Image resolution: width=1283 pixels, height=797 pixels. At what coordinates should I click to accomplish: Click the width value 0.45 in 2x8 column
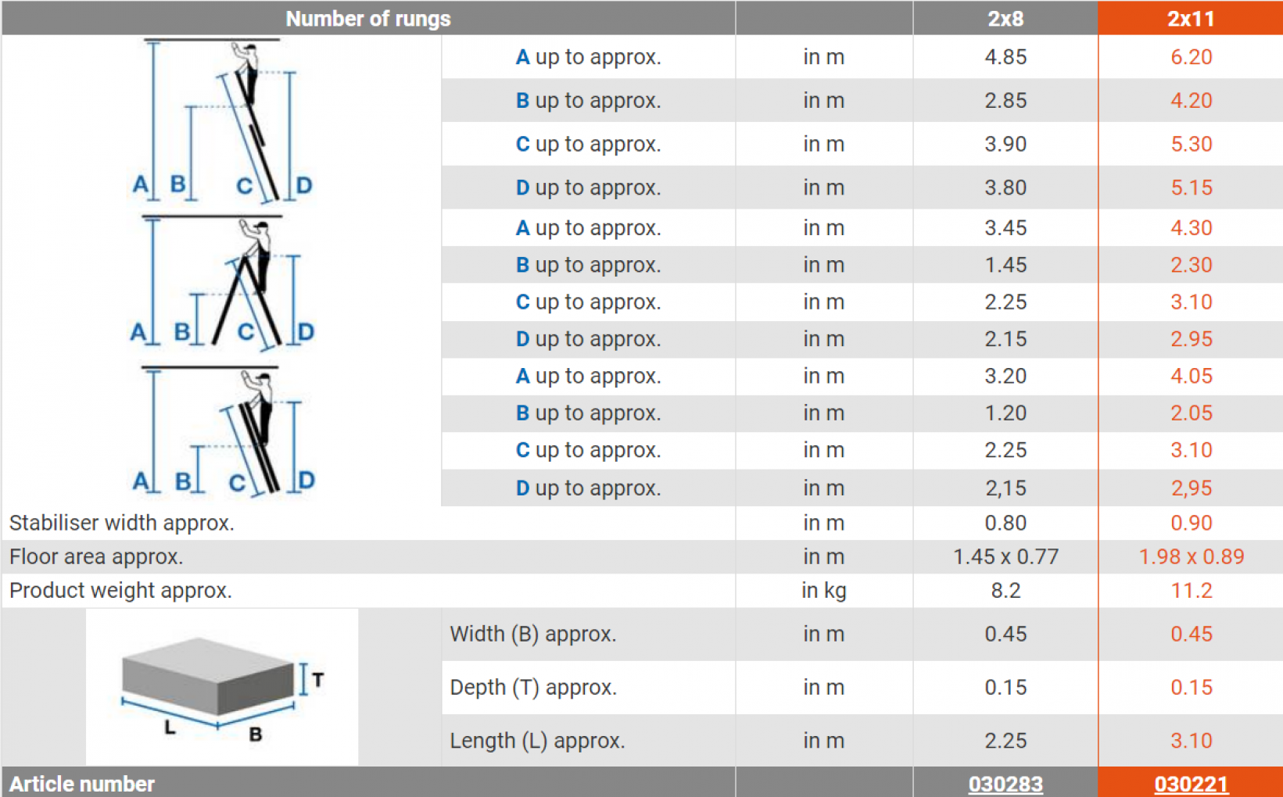pyautogui.click(x=1005, y=634)
